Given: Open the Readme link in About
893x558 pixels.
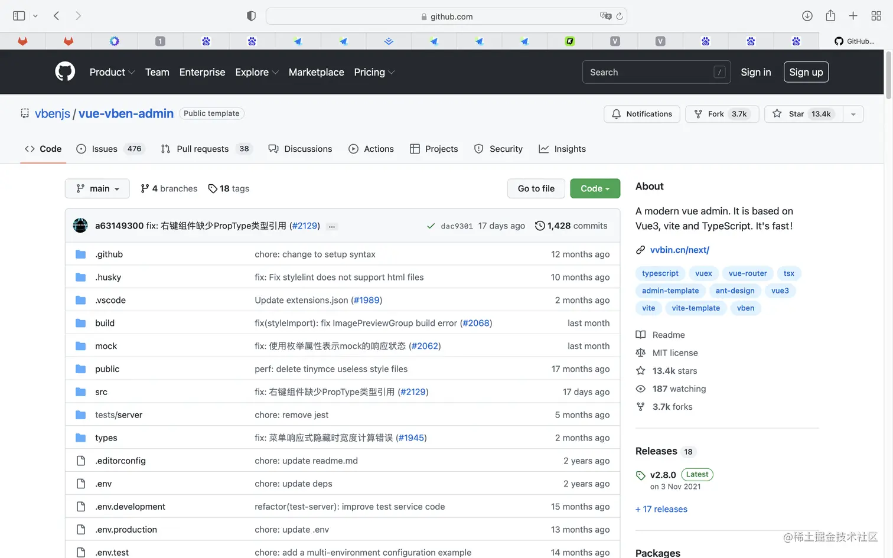Looking at the screenshot, I should coord(660,335).
